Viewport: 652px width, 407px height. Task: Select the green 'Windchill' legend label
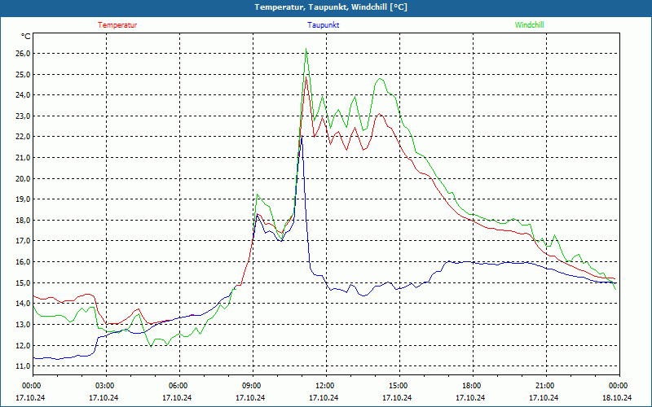point(529,25)
